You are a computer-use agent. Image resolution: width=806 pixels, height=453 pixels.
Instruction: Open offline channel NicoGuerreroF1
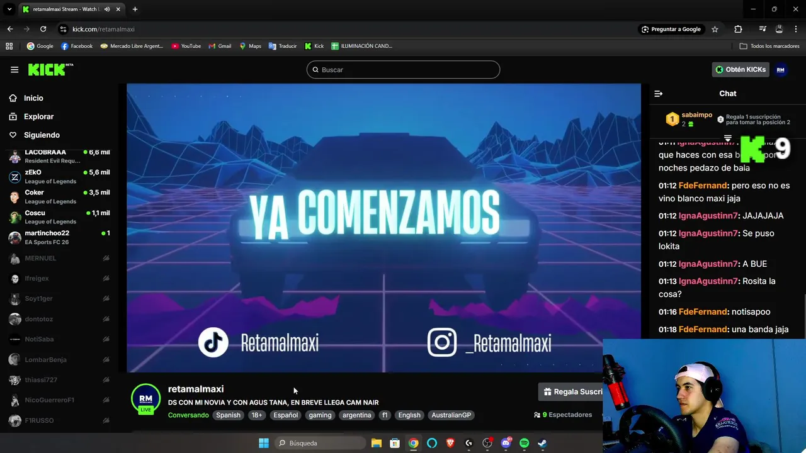click(x=60, y=400)
